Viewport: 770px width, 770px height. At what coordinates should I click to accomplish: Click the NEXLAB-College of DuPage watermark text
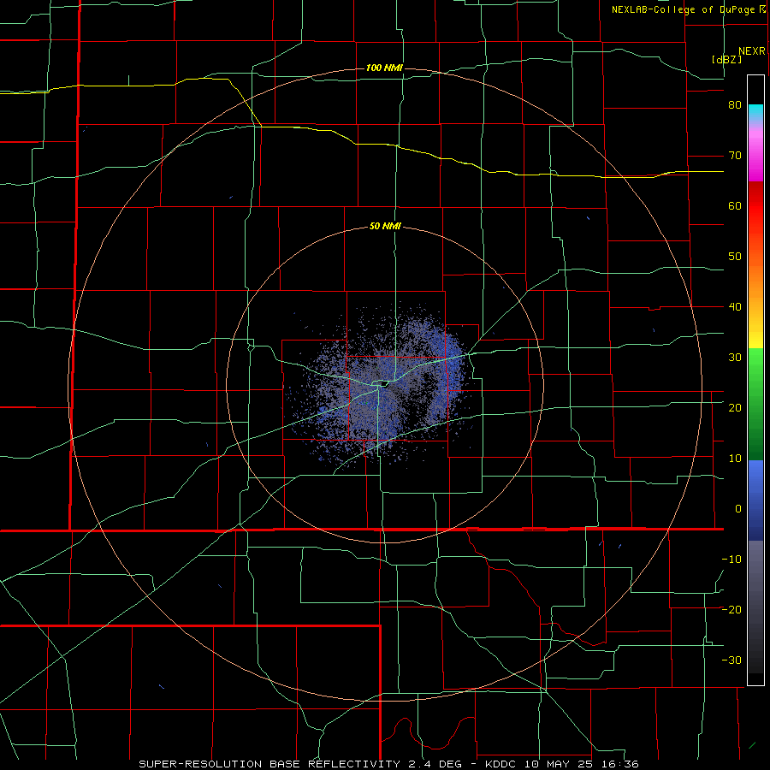click(683, 9)
